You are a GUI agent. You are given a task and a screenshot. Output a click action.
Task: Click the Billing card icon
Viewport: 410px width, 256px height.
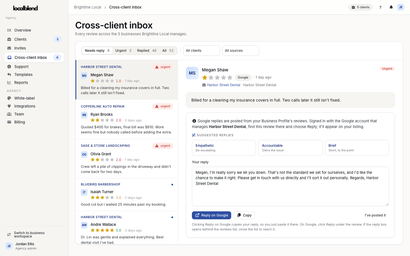pos(9,122)
